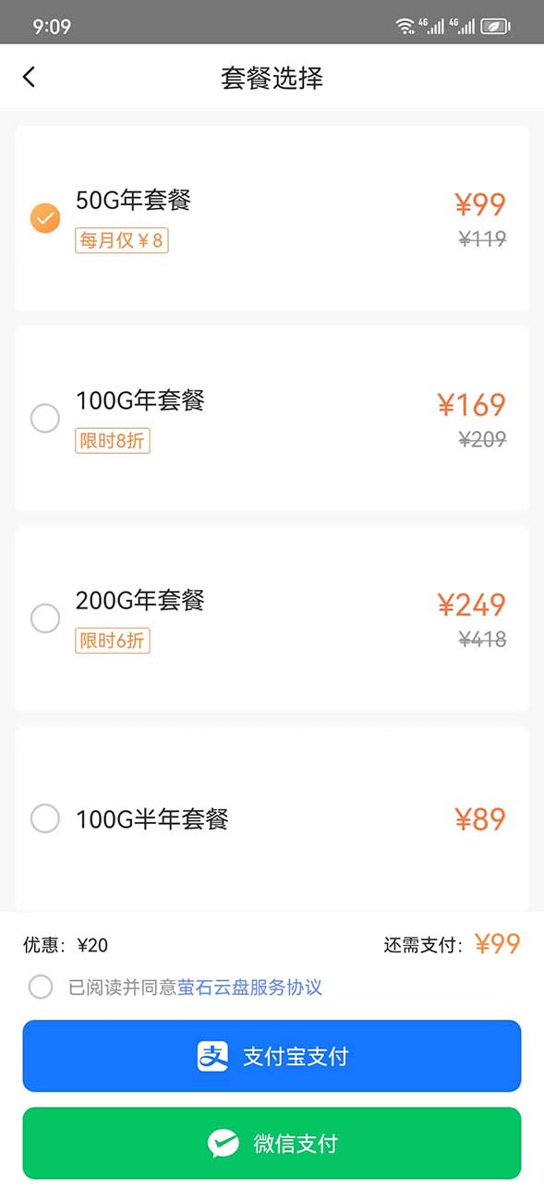The width and height of the screenshot is (544, 1202).
Task: Tap the ¥249 price of 200G plan
Action: [471, 605]
